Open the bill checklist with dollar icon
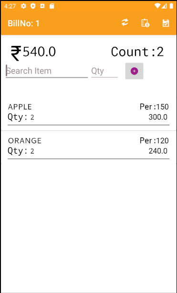 coord(146,23)
